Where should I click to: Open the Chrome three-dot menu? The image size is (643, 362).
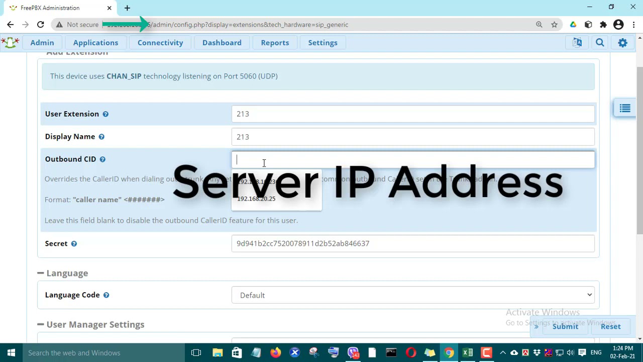634,25
